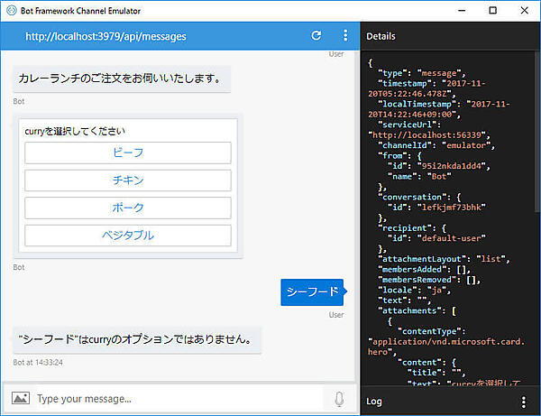Click the image upload icon
541x416 pixels.
click(x=21, y=398)
